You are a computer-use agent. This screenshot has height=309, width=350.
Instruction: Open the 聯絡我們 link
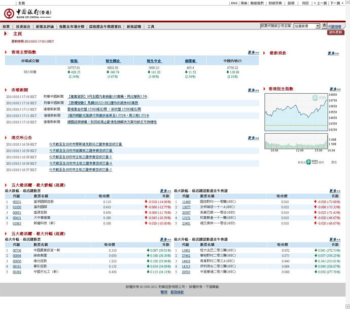click(x=257, y=3)
